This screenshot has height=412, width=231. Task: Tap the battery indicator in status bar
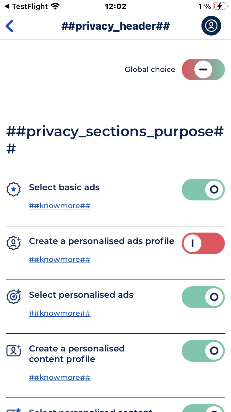tap(220, 6)
